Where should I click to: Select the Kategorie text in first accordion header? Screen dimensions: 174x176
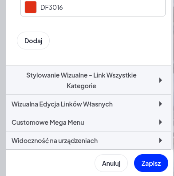tap(81, 86)
